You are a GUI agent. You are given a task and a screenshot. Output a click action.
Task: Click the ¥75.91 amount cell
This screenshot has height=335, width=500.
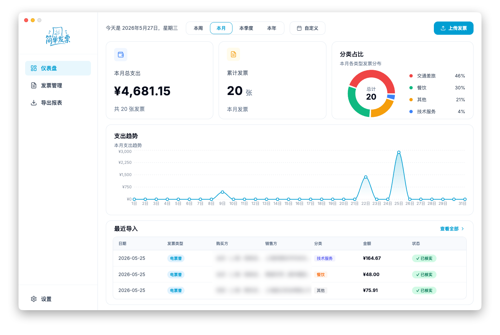370,290
